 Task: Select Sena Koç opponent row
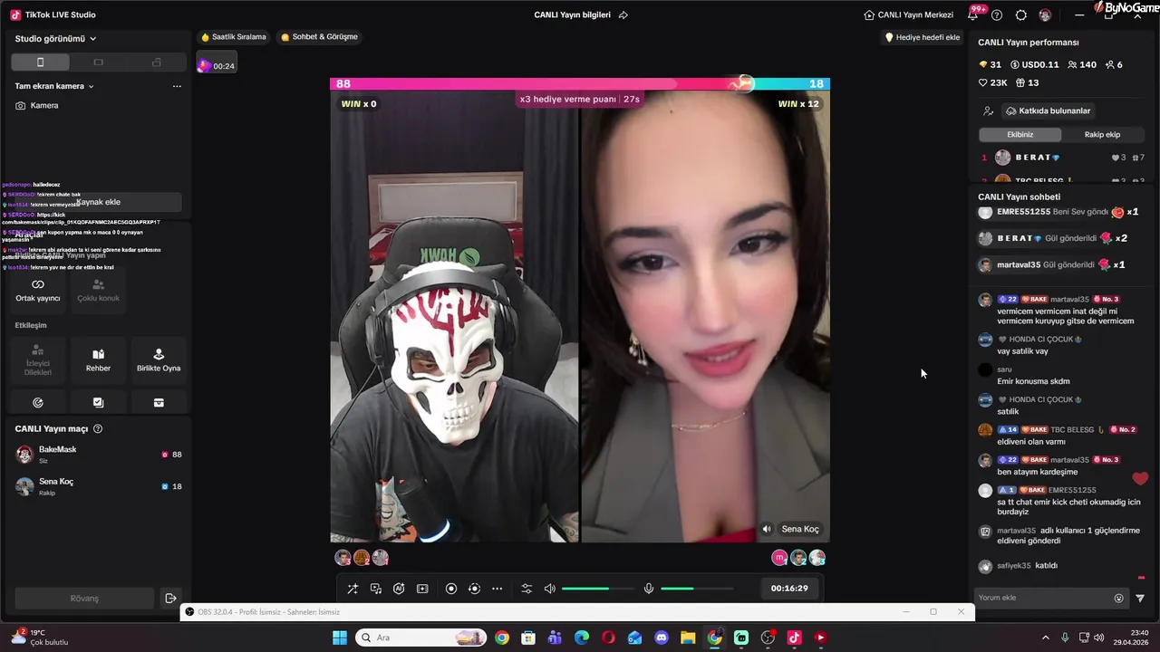pyautogui.click(x=98, y=486)
